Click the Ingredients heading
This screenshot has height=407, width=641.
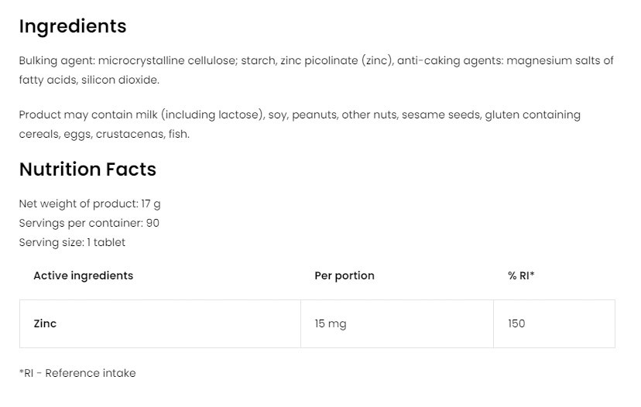click(72, 26)
